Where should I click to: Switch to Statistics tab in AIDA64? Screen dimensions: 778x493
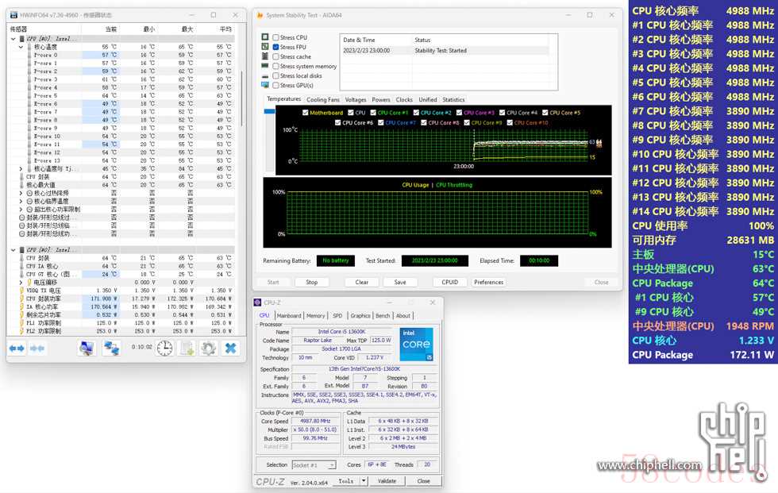[453, 100]
